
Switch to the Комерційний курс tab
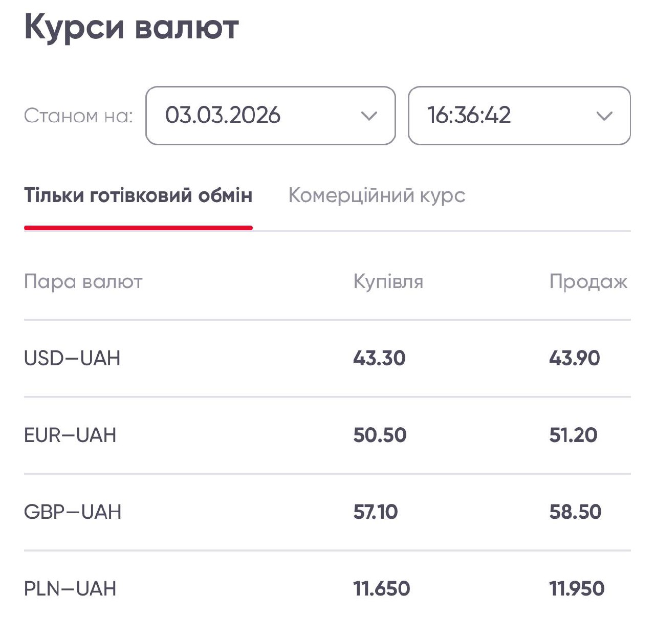coord(377,195)
